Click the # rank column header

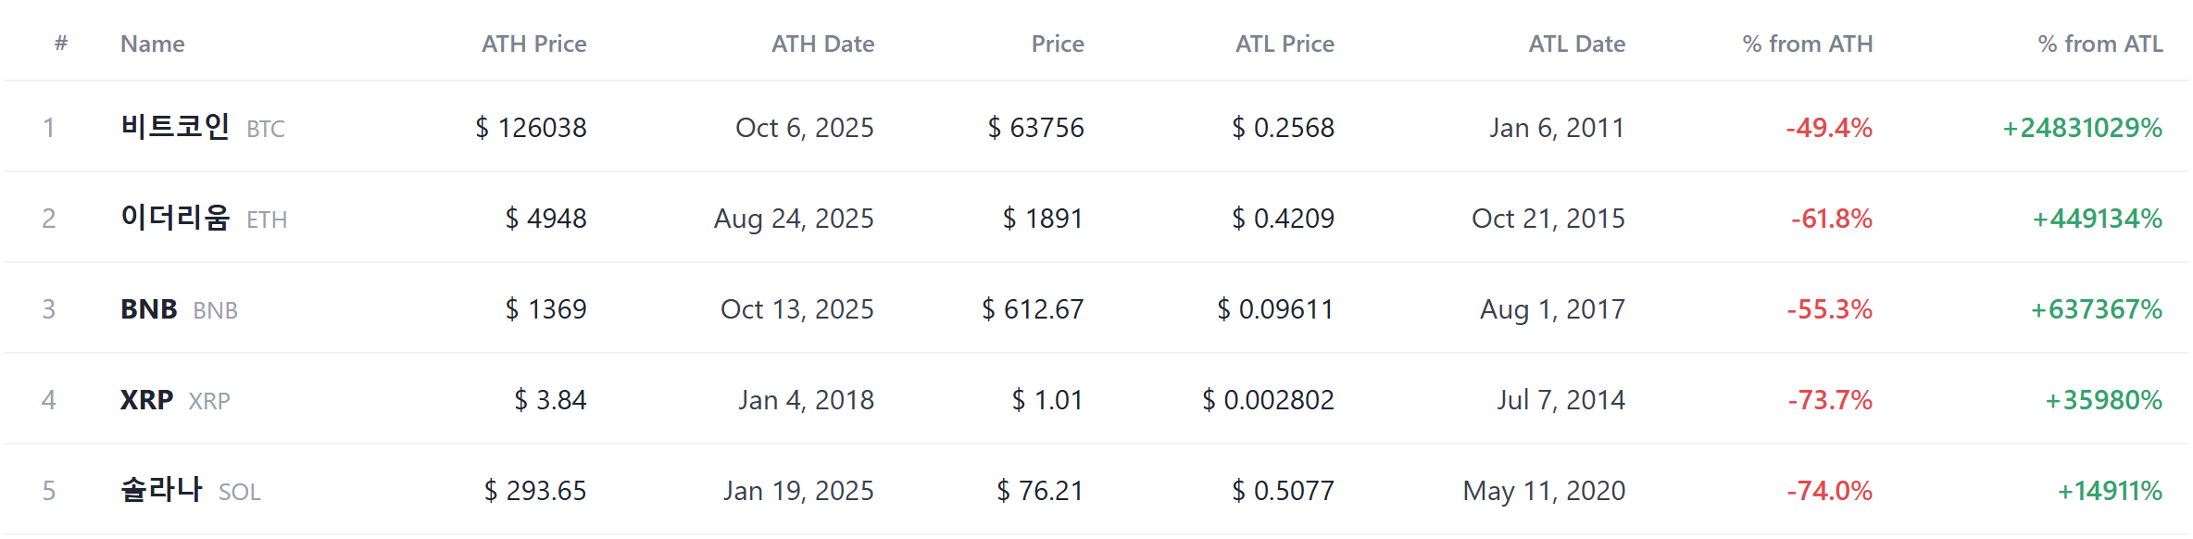point(61,43)
